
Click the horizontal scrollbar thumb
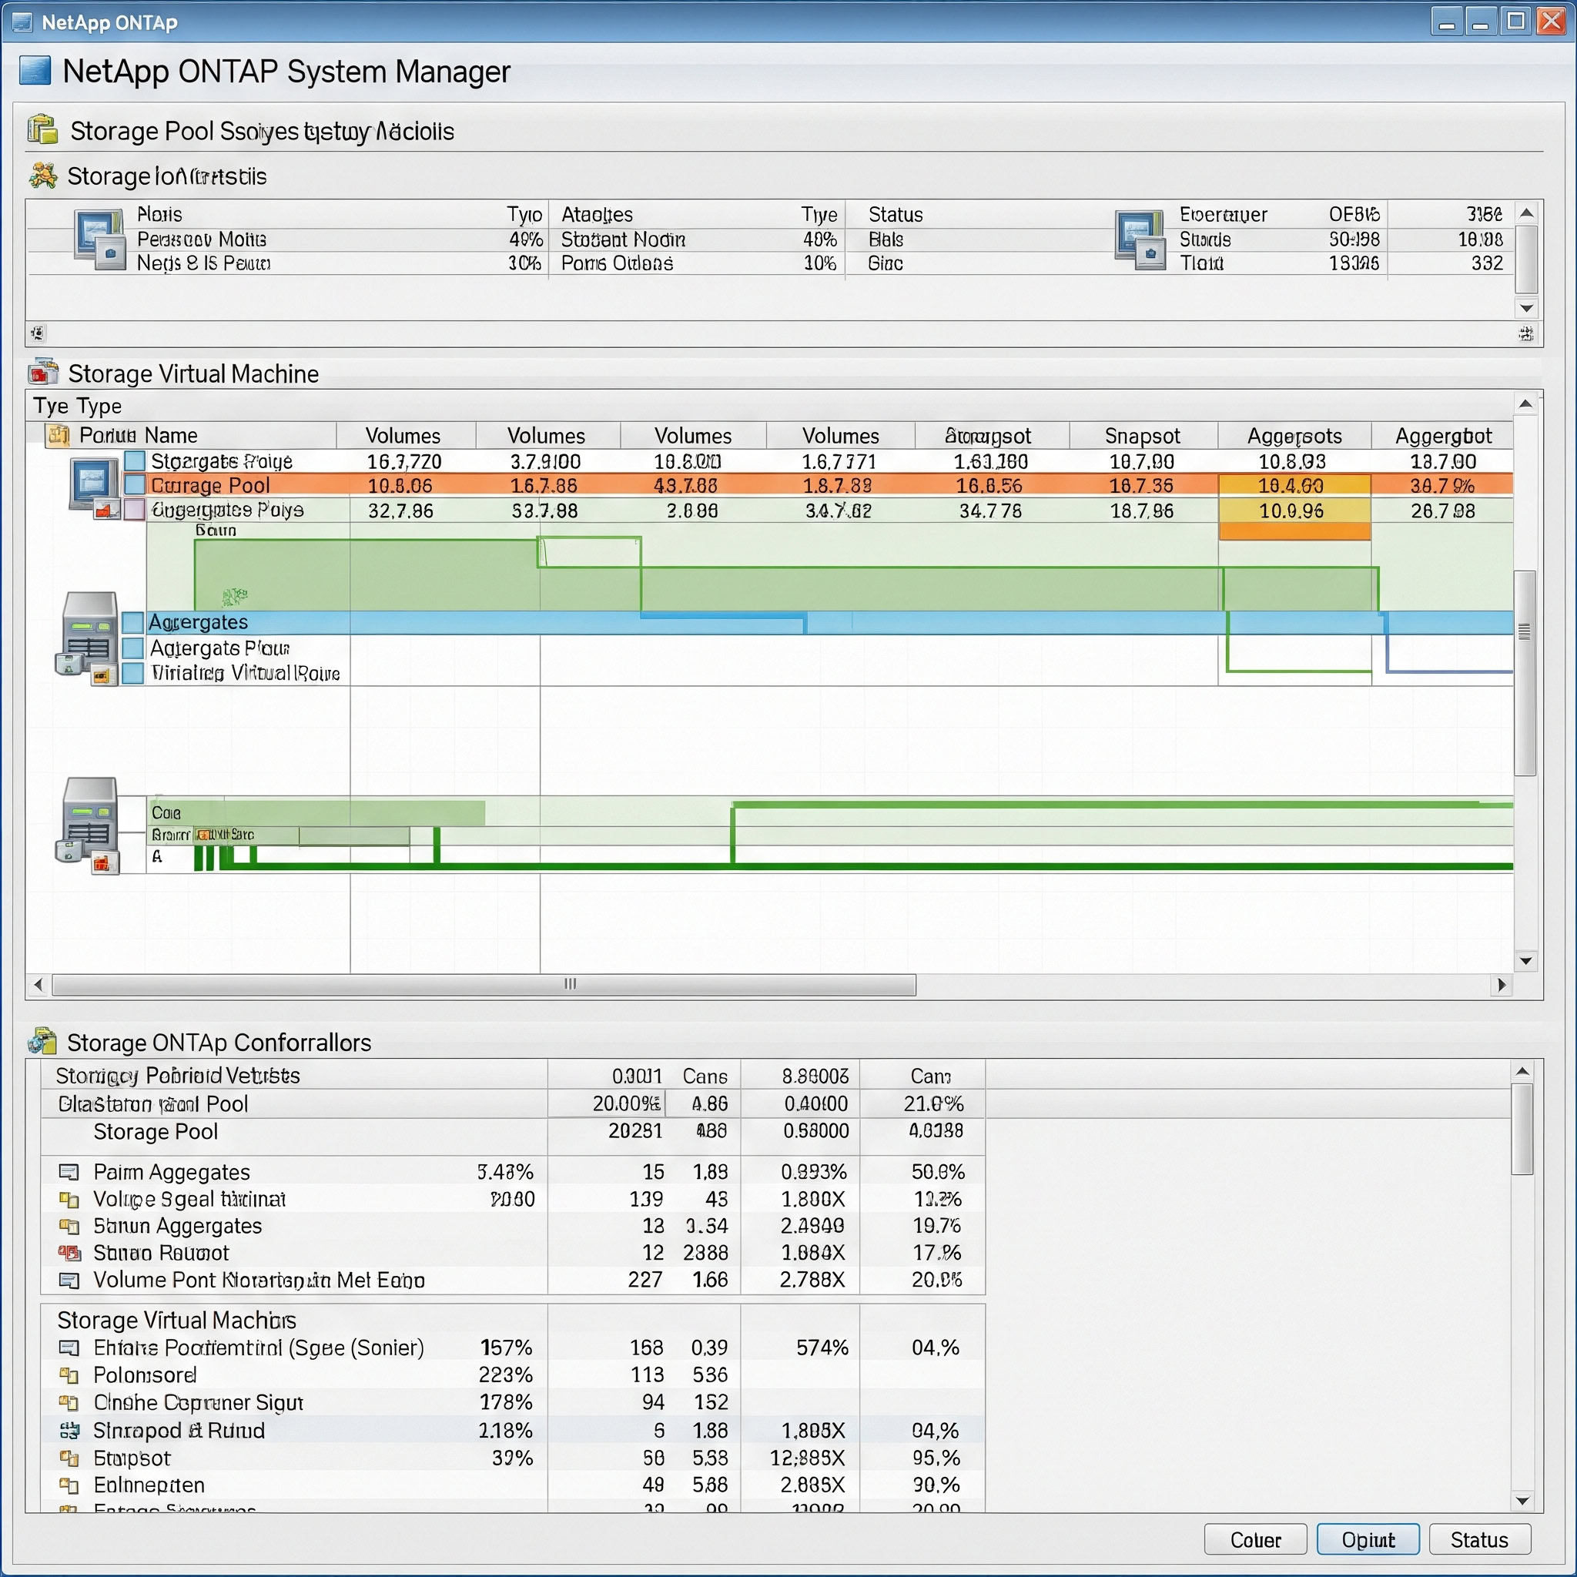click(484, 984)
